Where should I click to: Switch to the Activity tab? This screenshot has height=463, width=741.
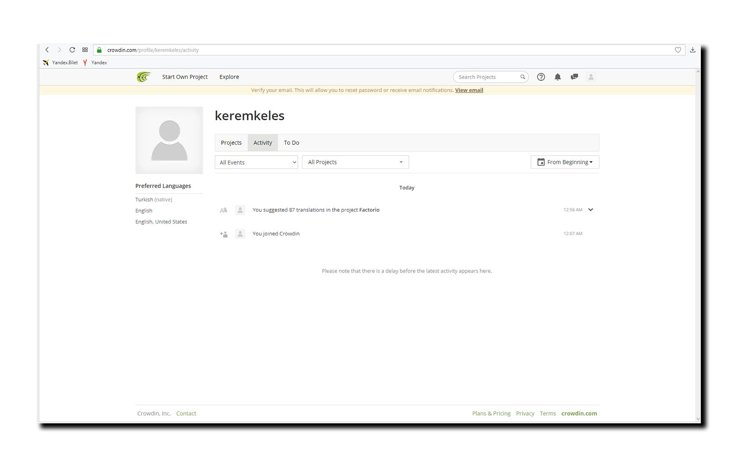pyautogui.click(x=263, y=143)
